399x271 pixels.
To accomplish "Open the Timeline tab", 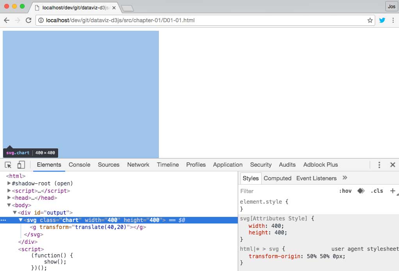I will [168, 165].
